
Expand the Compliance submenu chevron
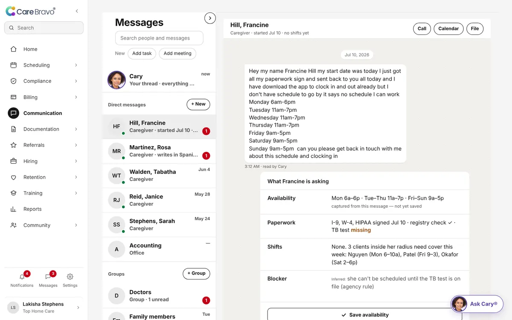coord(76,81)
